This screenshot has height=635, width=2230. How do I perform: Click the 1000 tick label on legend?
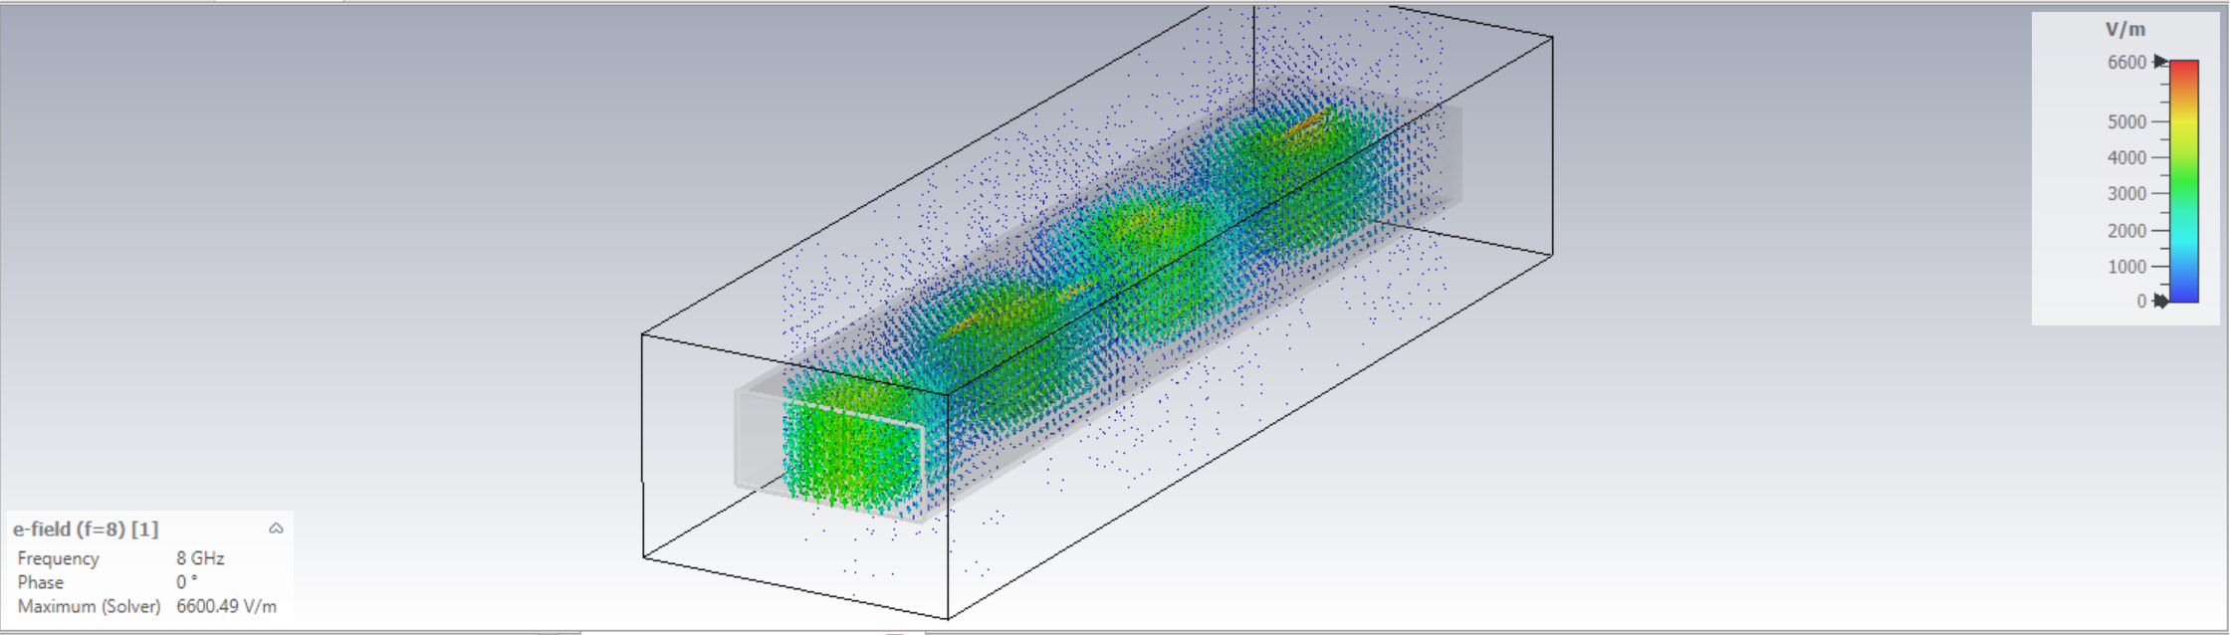[x=2126, y=267]
